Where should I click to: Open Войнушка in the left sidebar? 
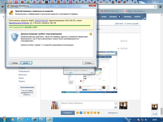pyautogui.click(x=23, y=75)
